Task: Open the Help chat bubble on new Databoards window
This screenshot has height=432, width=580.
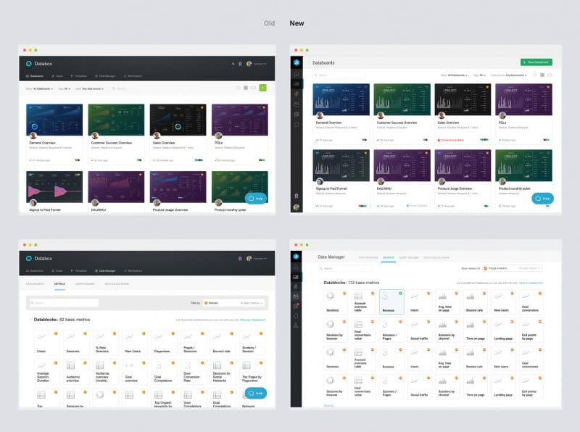Action: 542,198
